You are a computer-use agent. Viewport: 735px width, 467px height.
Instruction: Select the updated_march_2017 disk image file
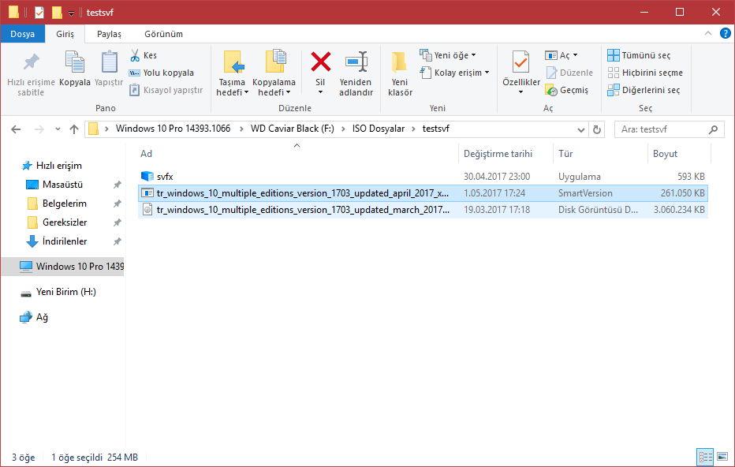(423, 210)
